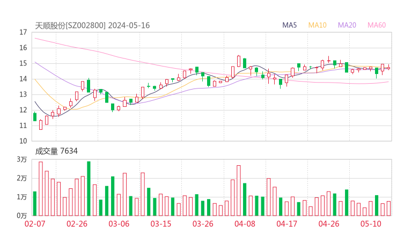Click the 03-06 date axis label
The width and height of the screenshot is (397, 236).
(119, 224)
